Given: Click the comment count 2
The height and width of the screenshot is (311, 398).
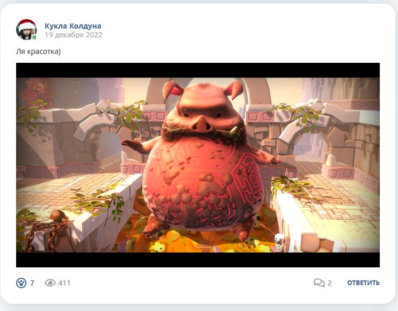Looking at the screenshot, I should 329,283.
